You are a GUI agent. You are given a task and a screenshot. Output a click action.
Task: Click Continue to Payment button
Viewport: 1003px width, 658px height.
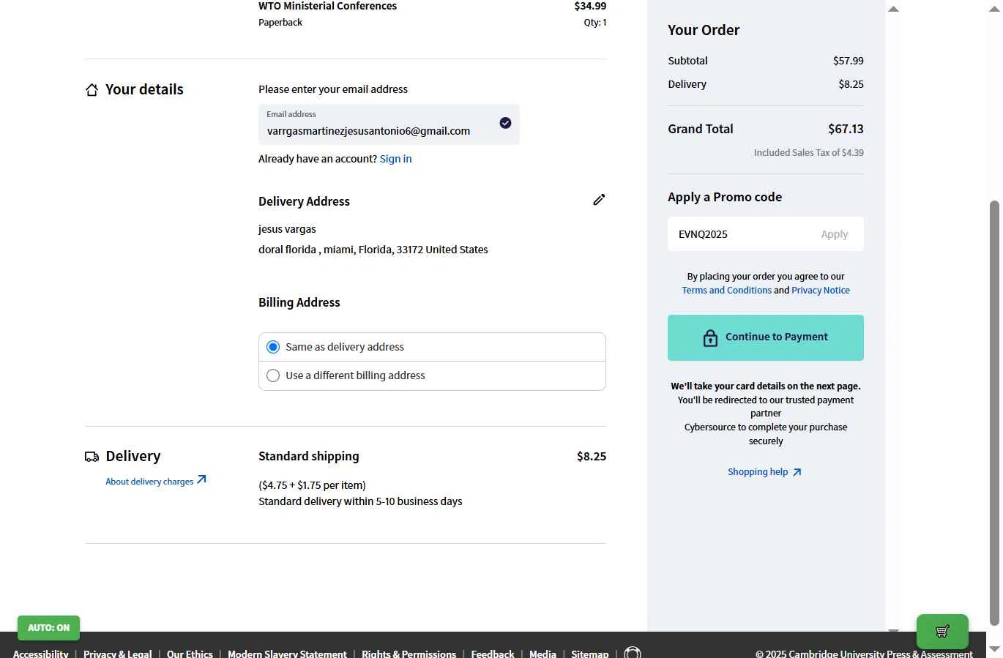[x=766, y=337]
